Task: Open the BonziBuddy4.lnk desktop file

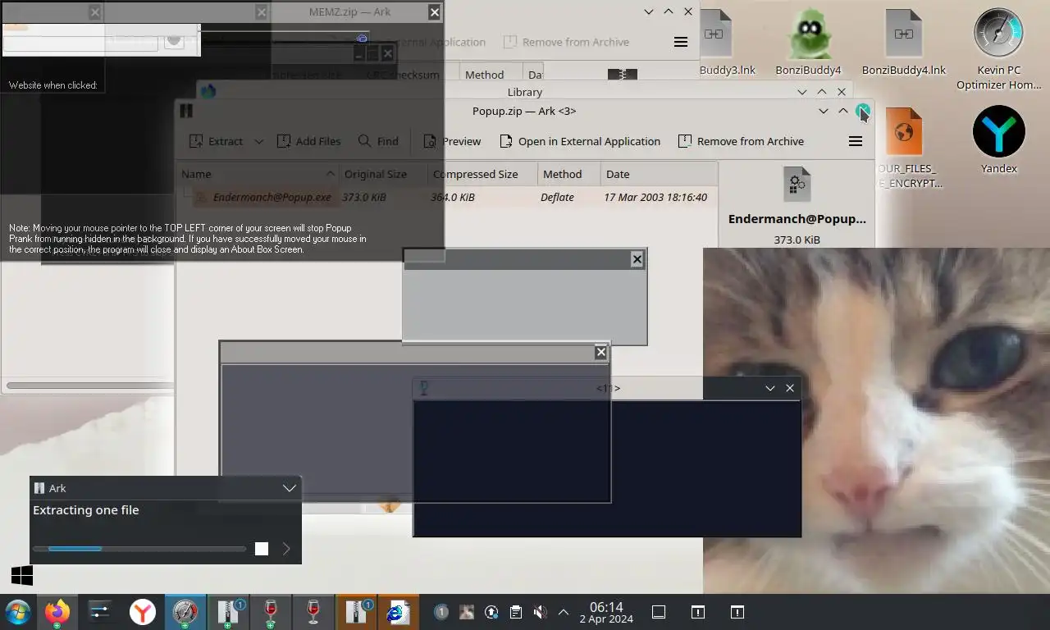Action: 904,43
